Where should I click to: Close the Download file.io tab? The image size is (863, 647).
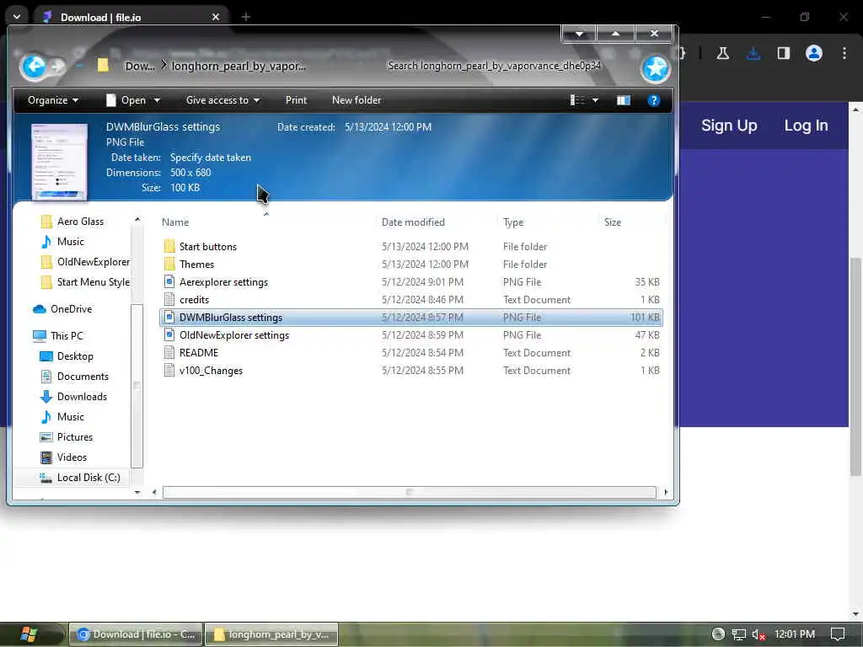[216, 17]
